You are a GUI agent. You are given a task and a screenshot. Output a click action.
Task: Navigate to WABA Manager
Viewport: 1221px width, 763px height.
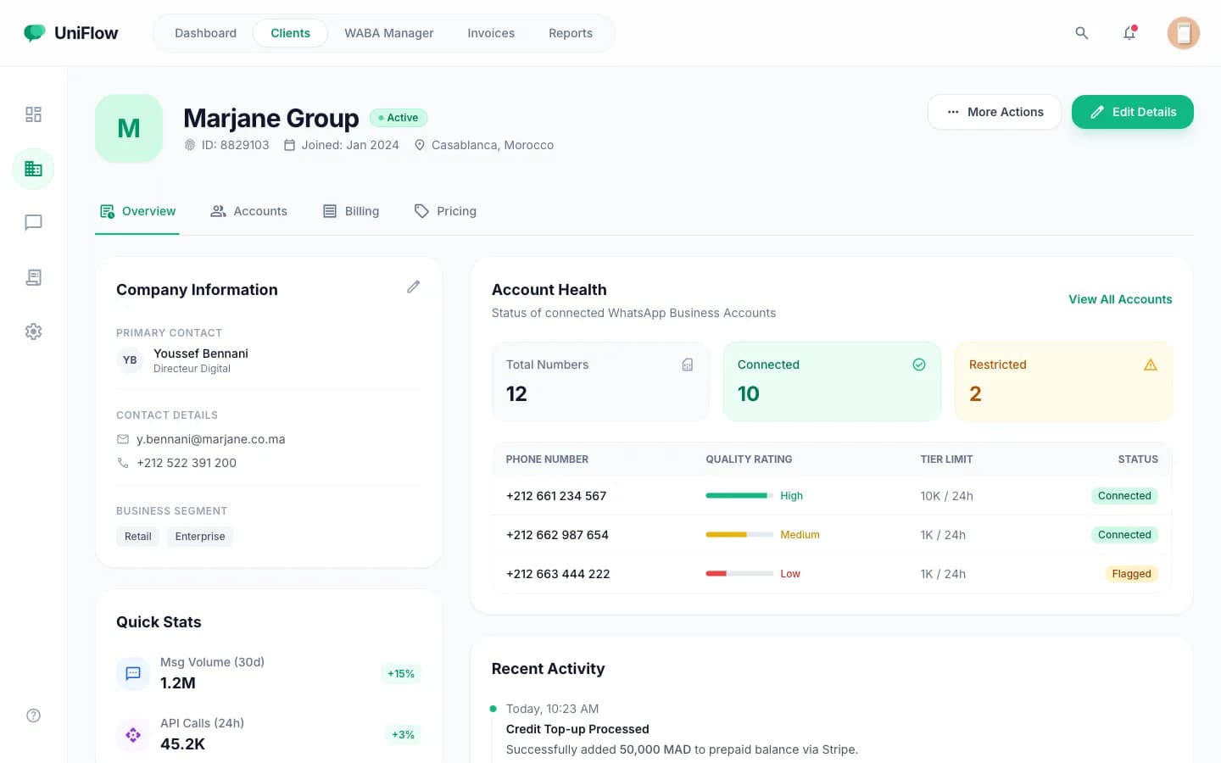[388, 33]
